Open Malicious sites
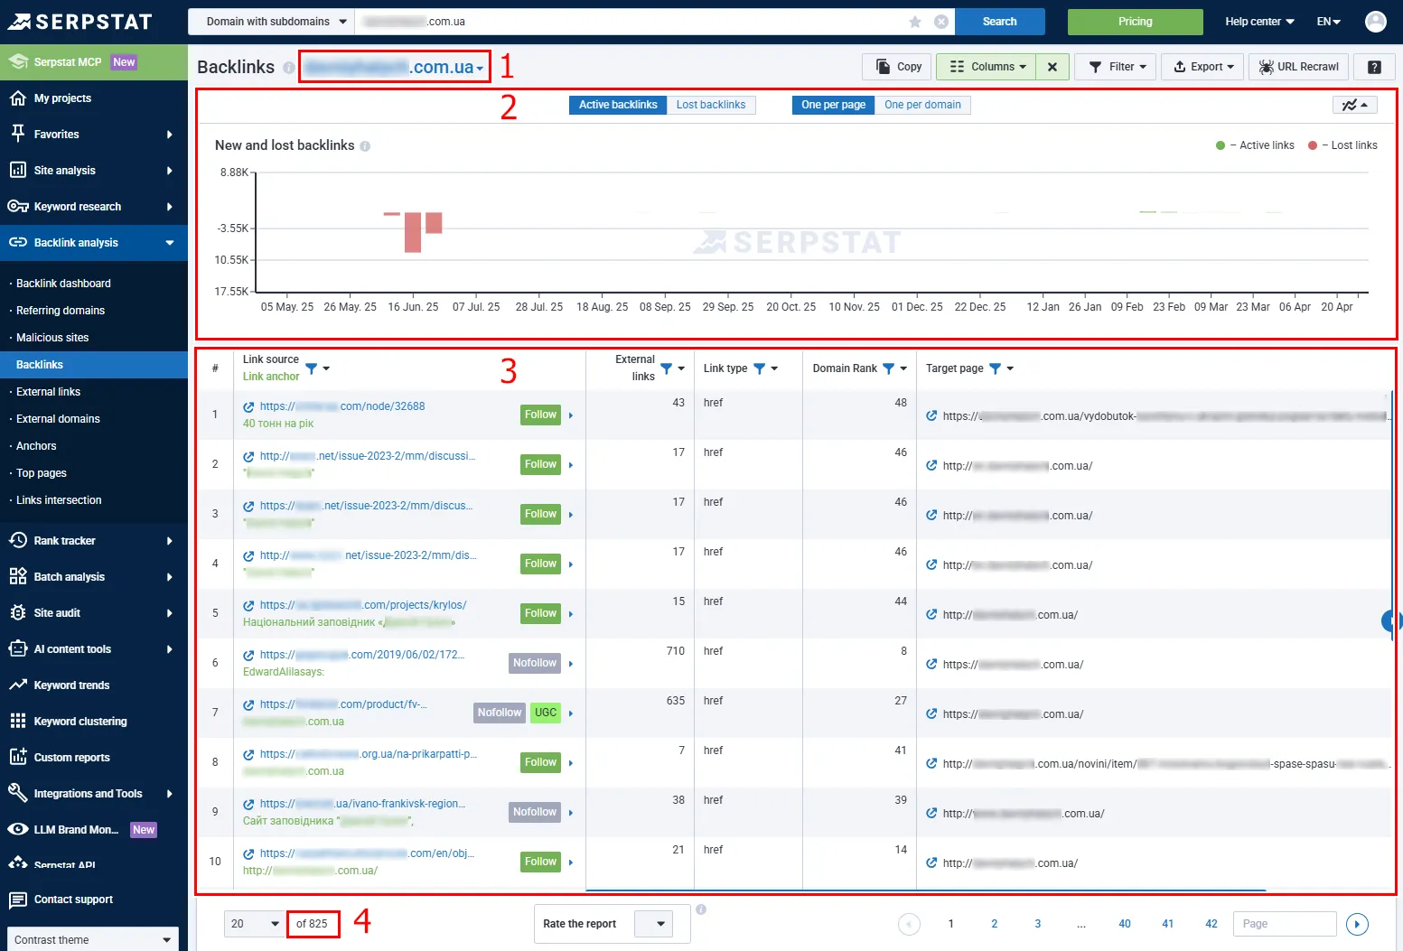1403x951 pixels. click(x=52, y=338)
